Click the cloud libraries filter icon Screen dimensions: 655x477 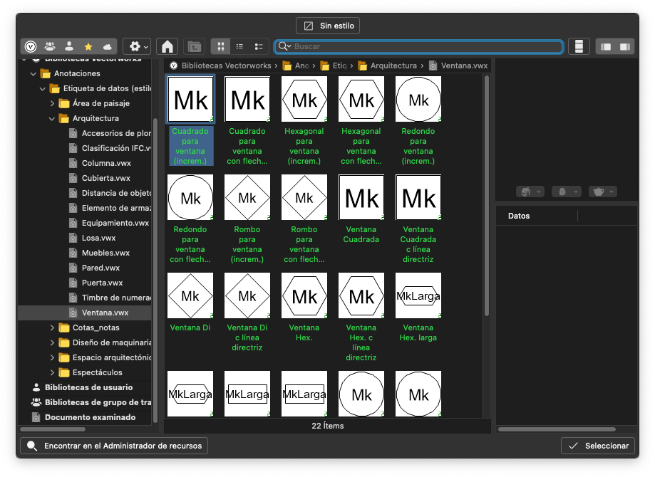click(108, 46)
